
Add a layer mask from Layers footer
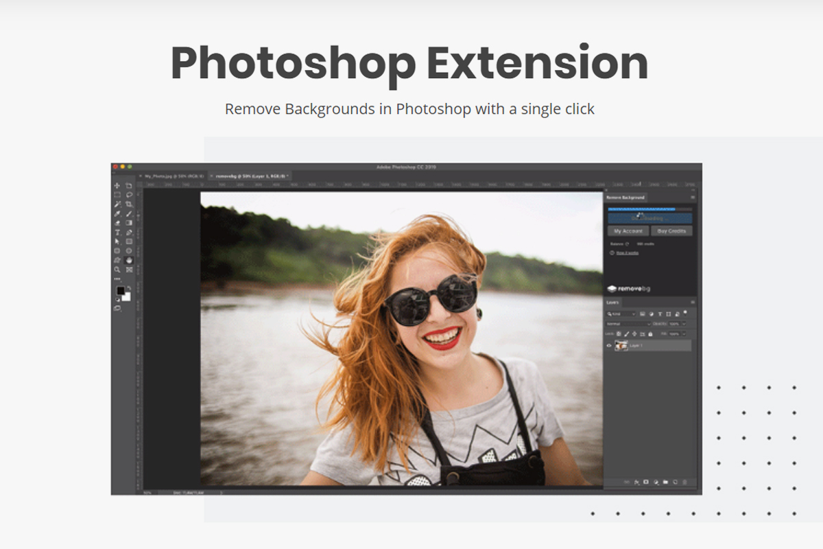coord(646,482)
